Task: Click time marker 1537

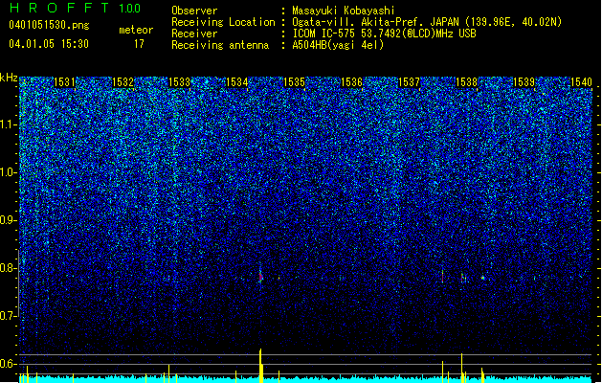Action: coord(410,82)
